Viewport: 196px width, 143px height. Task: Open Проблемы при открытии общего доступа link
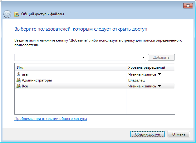point(51,119)
